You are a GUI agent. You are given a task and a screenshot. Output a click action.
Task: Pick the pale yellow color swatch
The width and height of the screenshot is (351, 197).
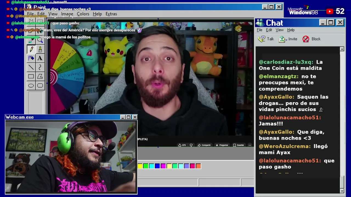tap(169, 166)
